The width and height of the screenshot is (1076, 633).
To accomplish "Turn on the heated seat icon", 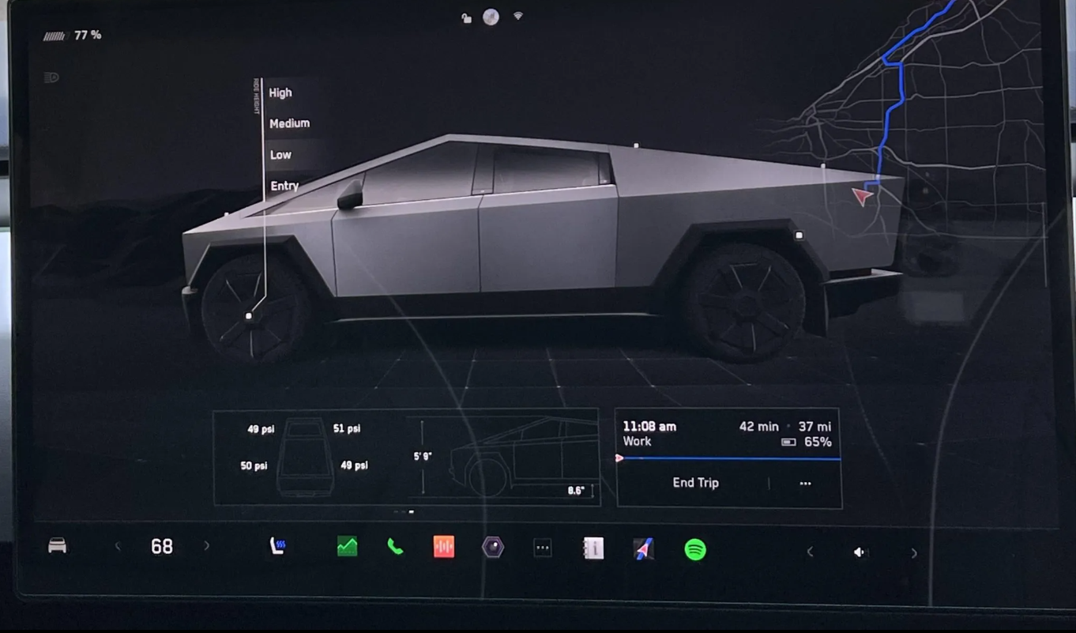I will pos(277,547).
